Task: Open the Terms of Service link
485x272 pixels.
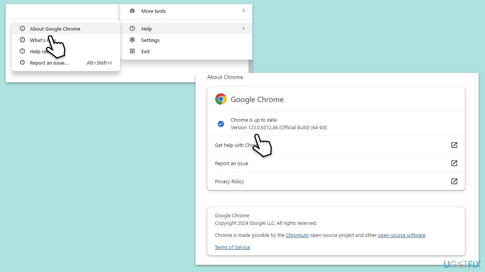Action: pos(232,247)
